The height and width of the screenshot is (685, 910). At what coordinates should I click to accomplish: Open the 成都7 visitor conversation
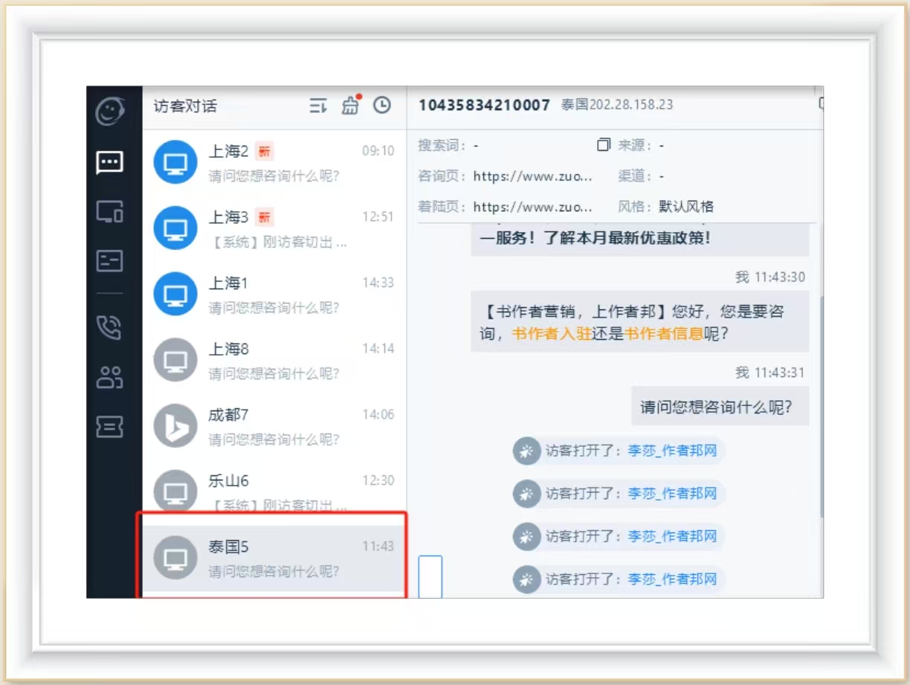(x=274, y=426)
